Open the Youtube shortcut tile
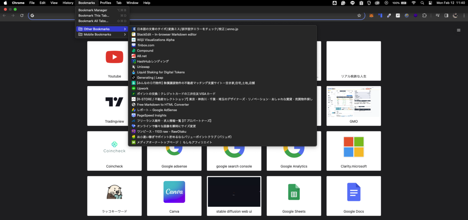This screenshot has width=468, height=220. coord(114,61)
